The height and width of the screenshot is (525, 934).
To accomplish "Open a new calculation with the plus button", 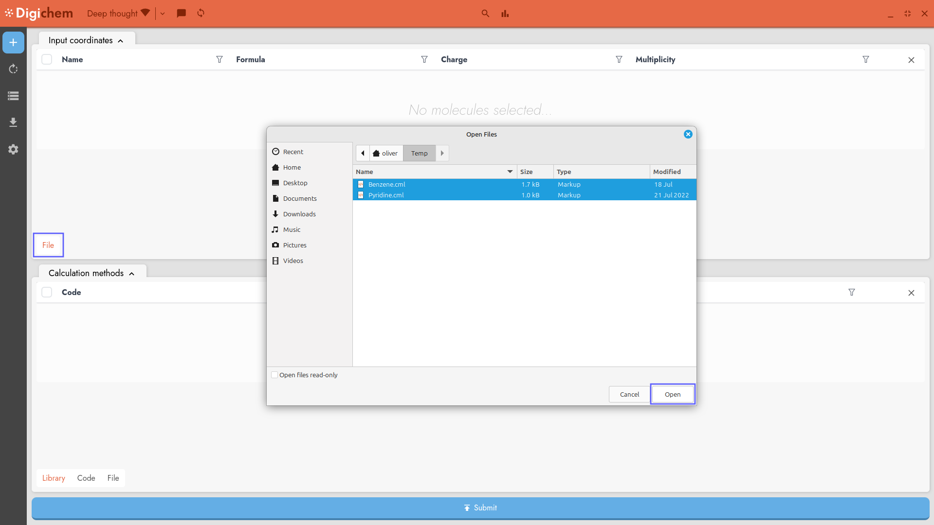I will pos(13,42).
